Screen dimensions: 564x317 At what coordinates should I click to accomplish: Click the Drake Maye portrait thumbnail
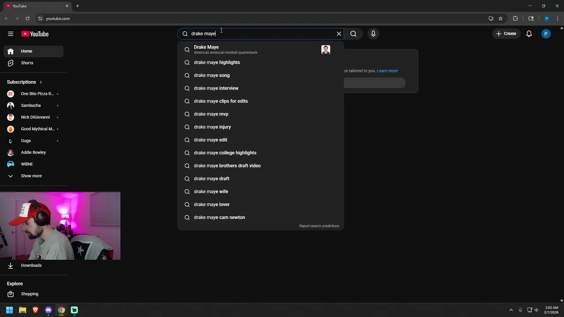[x=326, y=50]
